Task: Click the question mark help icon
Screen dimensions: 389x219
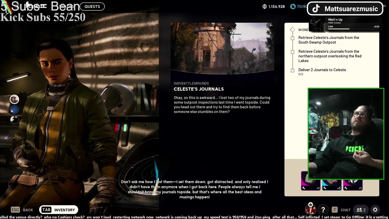Action: 323,210
